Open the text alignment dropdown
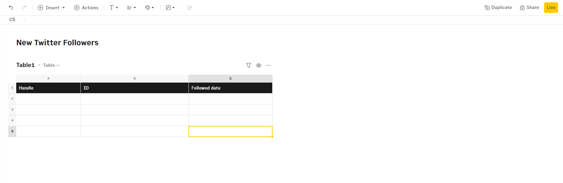The width and height of the screenshot is (563, 183). [131, 8]
